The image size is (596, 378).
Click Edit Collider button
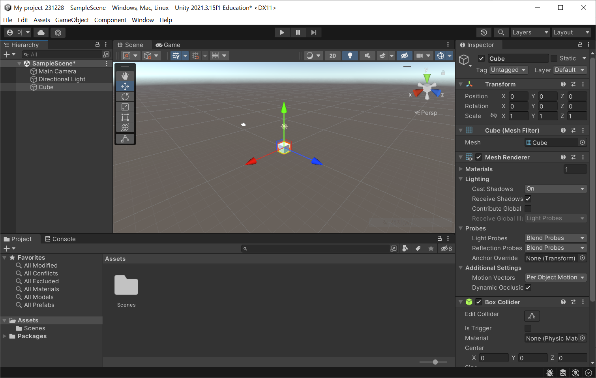click(532, 316)
